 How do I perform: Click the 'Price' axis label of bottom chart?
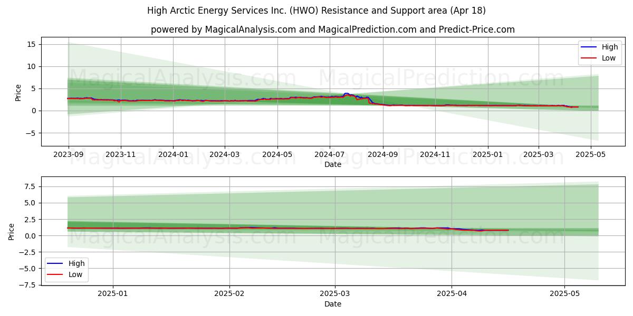[x=11, y=231]
